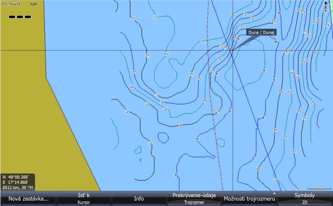Screen dimensions: 333x206
Task: Click the speed dashes readout
Action: click(20, 17)
